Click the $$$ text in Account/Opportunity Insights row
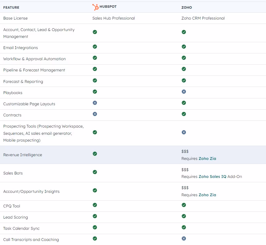 (185, 188)
